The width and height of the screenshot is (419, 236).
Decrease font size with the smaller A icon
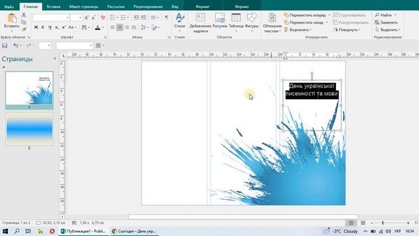click(x=94, y=18)
